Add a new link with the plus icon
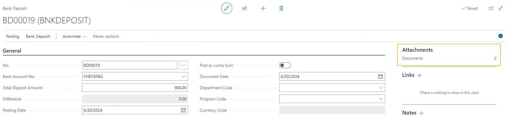This screenshot has width=509, height=119. point(419,75)
